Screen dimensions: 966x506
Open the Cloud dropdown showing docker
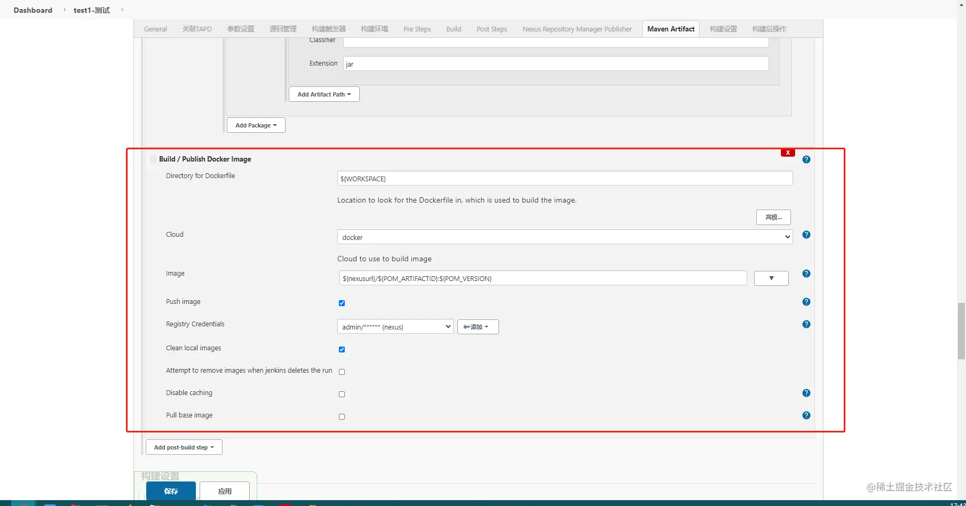565,237
